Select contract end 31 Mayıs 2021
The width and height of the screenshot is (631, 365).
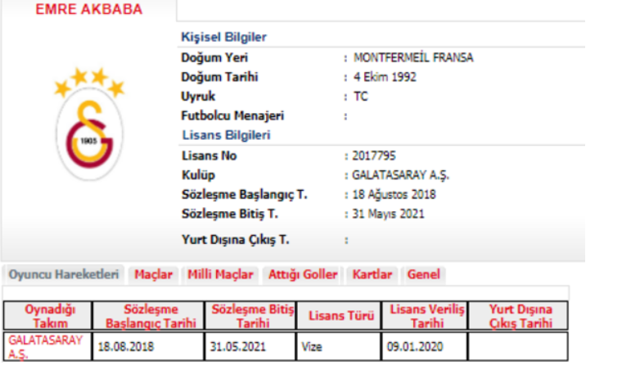click(388, 214)
